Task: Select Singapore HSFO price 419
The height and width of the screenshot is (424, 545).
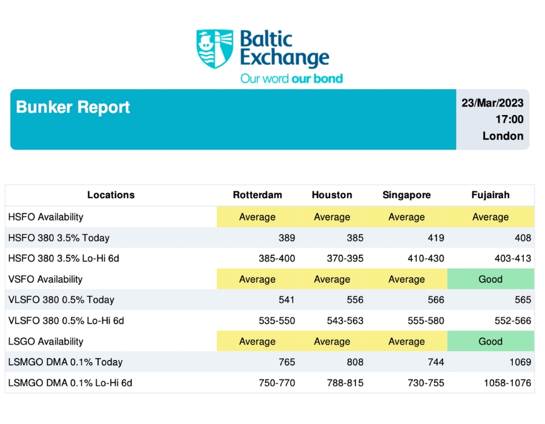Action: coord(436,237)
